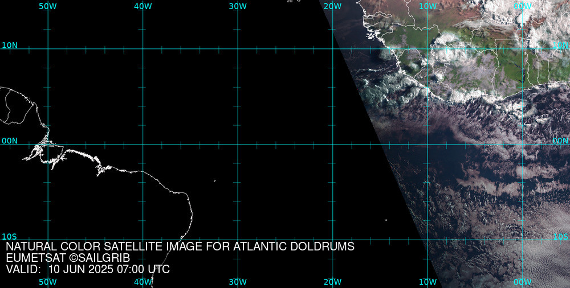Click the 10S latitude label on the left edge

pos(10,237)
